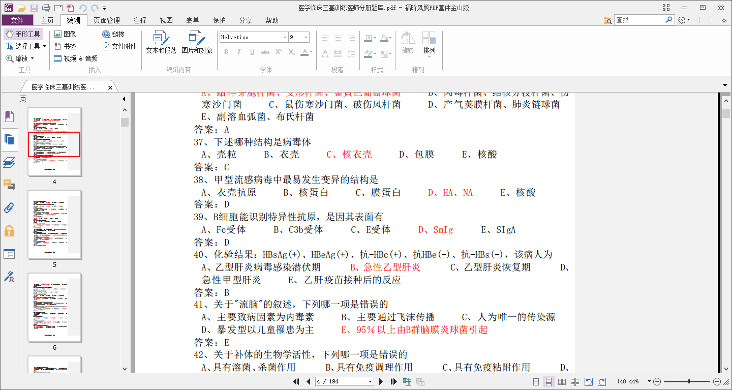The height and width of the screenshot is (390, 732).
Task: Select the Hand tool (手形工具)
Action: (23, 34)
